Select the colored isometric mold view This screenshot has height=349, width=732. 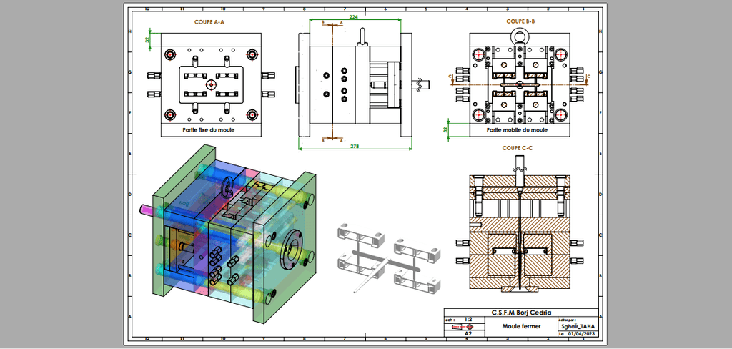point(228,234)
